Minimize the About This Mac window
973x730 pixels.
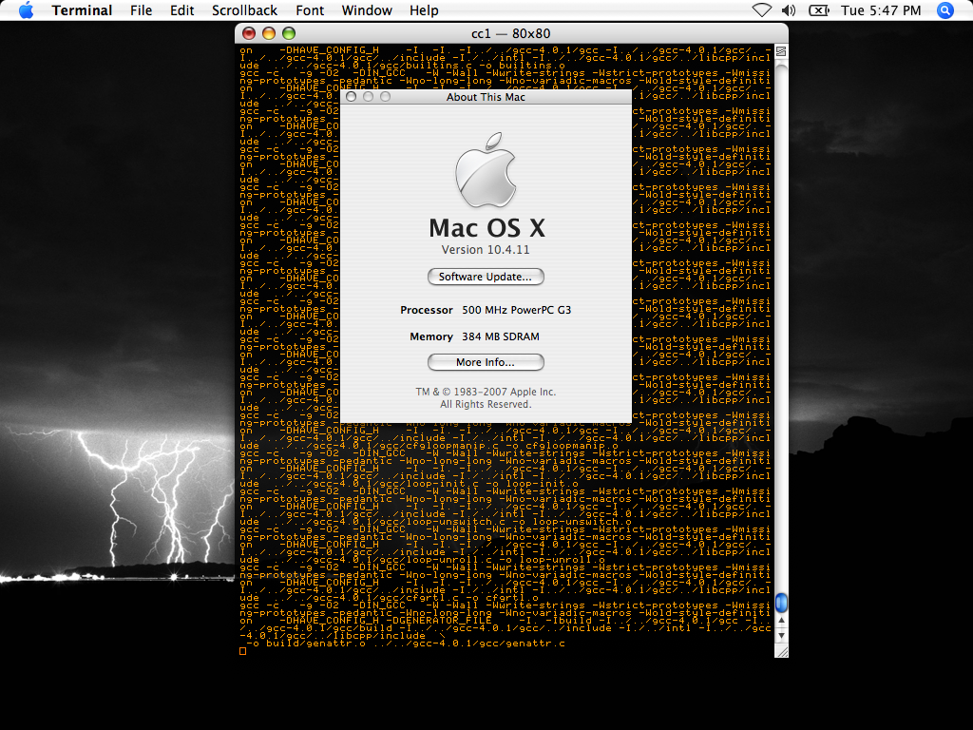tap(368, 97)
